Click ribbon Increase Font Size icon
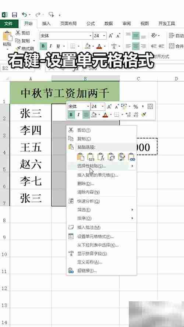 tap(111, 36)
